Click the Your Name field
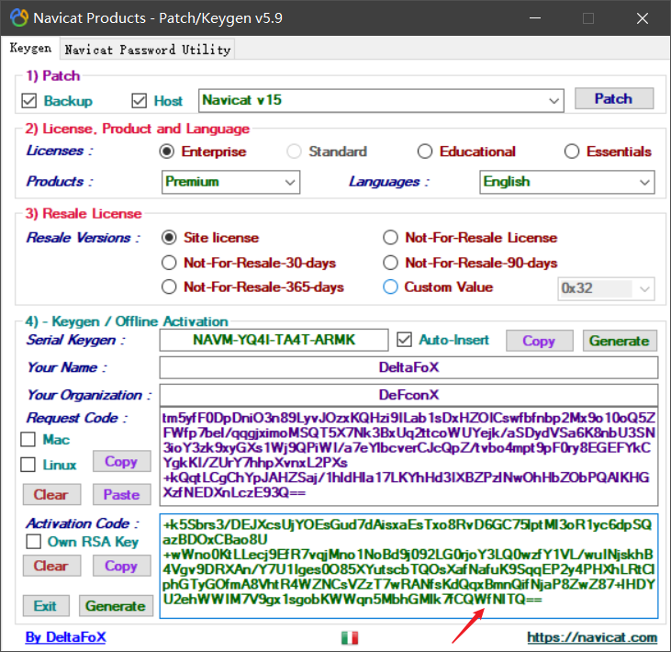This screenshot has height=652, width=671. coord(408,367)
